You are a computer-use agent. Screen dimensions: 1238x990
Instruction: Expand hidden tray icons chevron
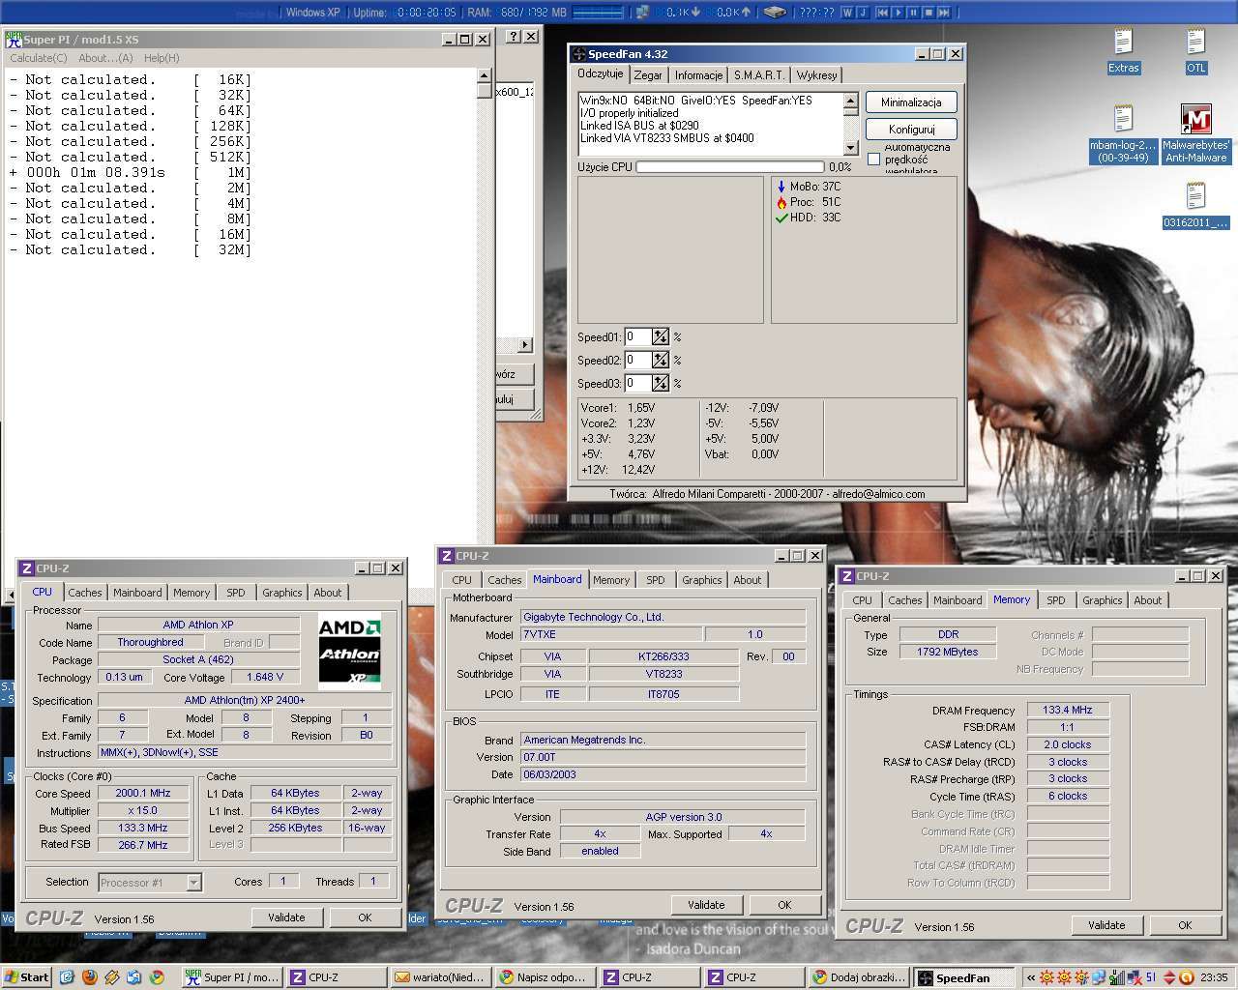[1031, 977]
